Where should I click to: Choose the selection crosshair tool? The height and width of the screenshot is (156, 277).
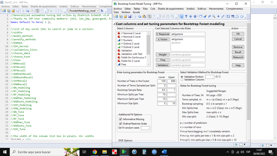pyautogui.click(x=190, y=17)
